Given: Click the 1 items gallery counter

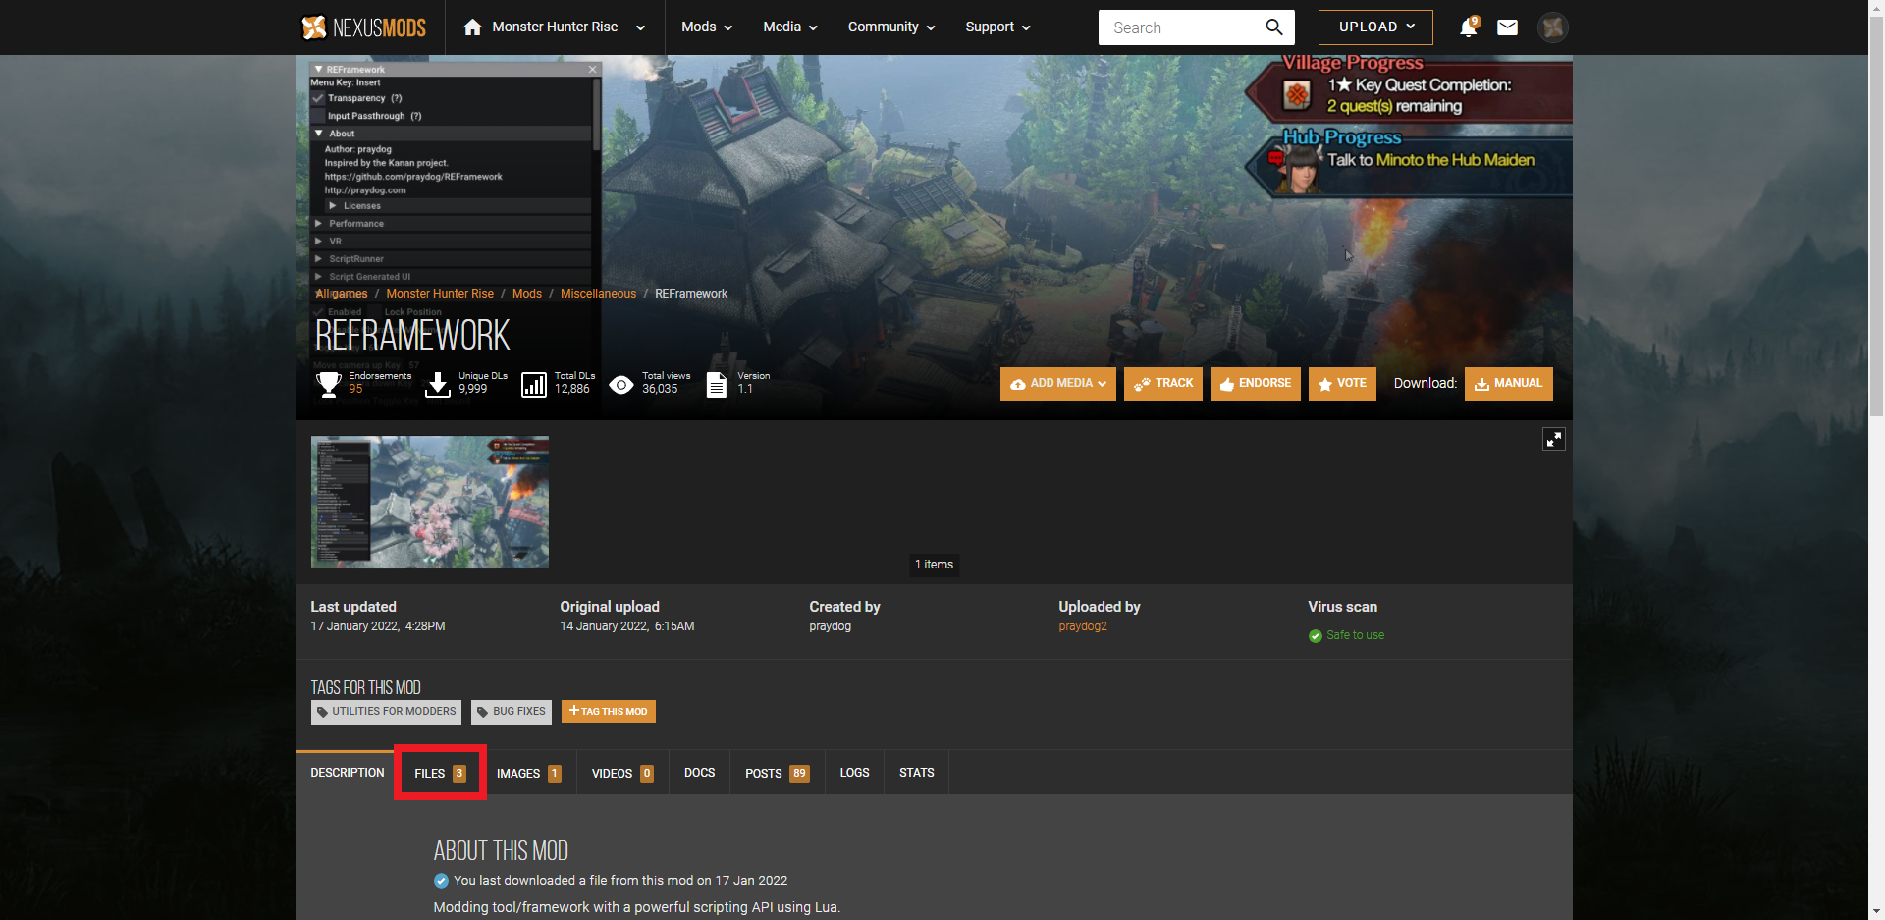Looking at the screenshot, I should tap(935, 565).
